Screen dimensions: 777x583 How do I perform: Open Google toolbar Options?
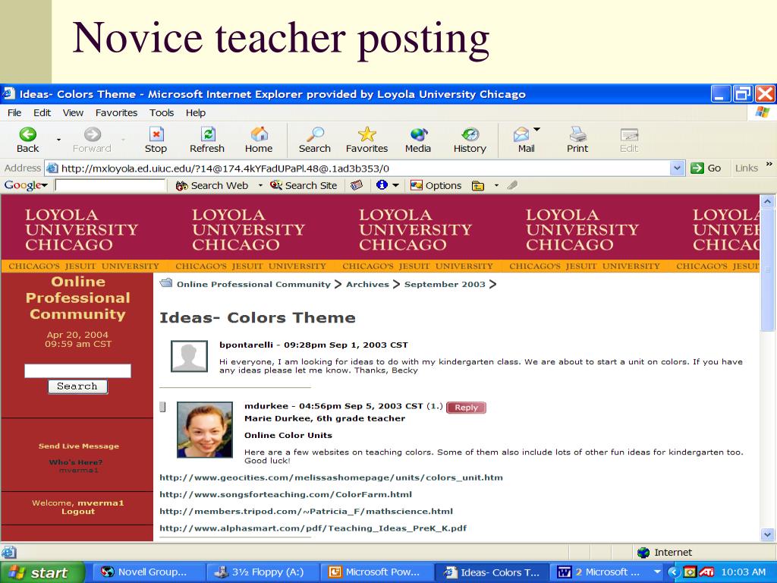click(436, 185)
